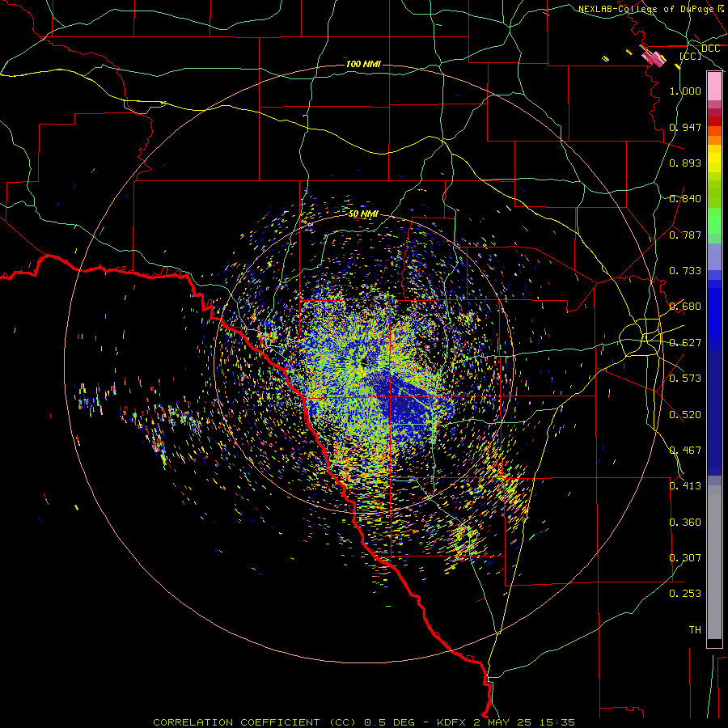Select the 1.000 legend value
The width and height of the screenshot is (728, 728).
click(x=685, y=91)
